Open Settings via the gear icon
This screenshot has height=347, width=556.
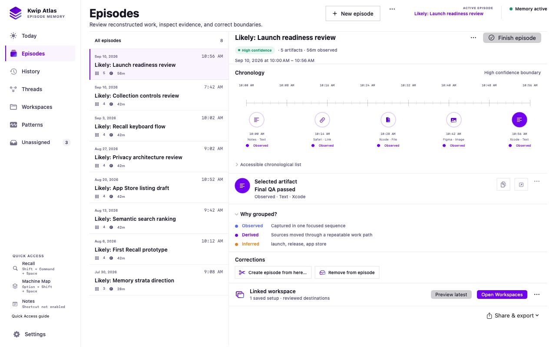pyautogui.click(x=17, y=334)
